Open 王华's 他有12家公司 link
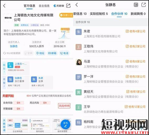Image resolution: width=149 pixels, height=135 pixels. pos(135,107)
